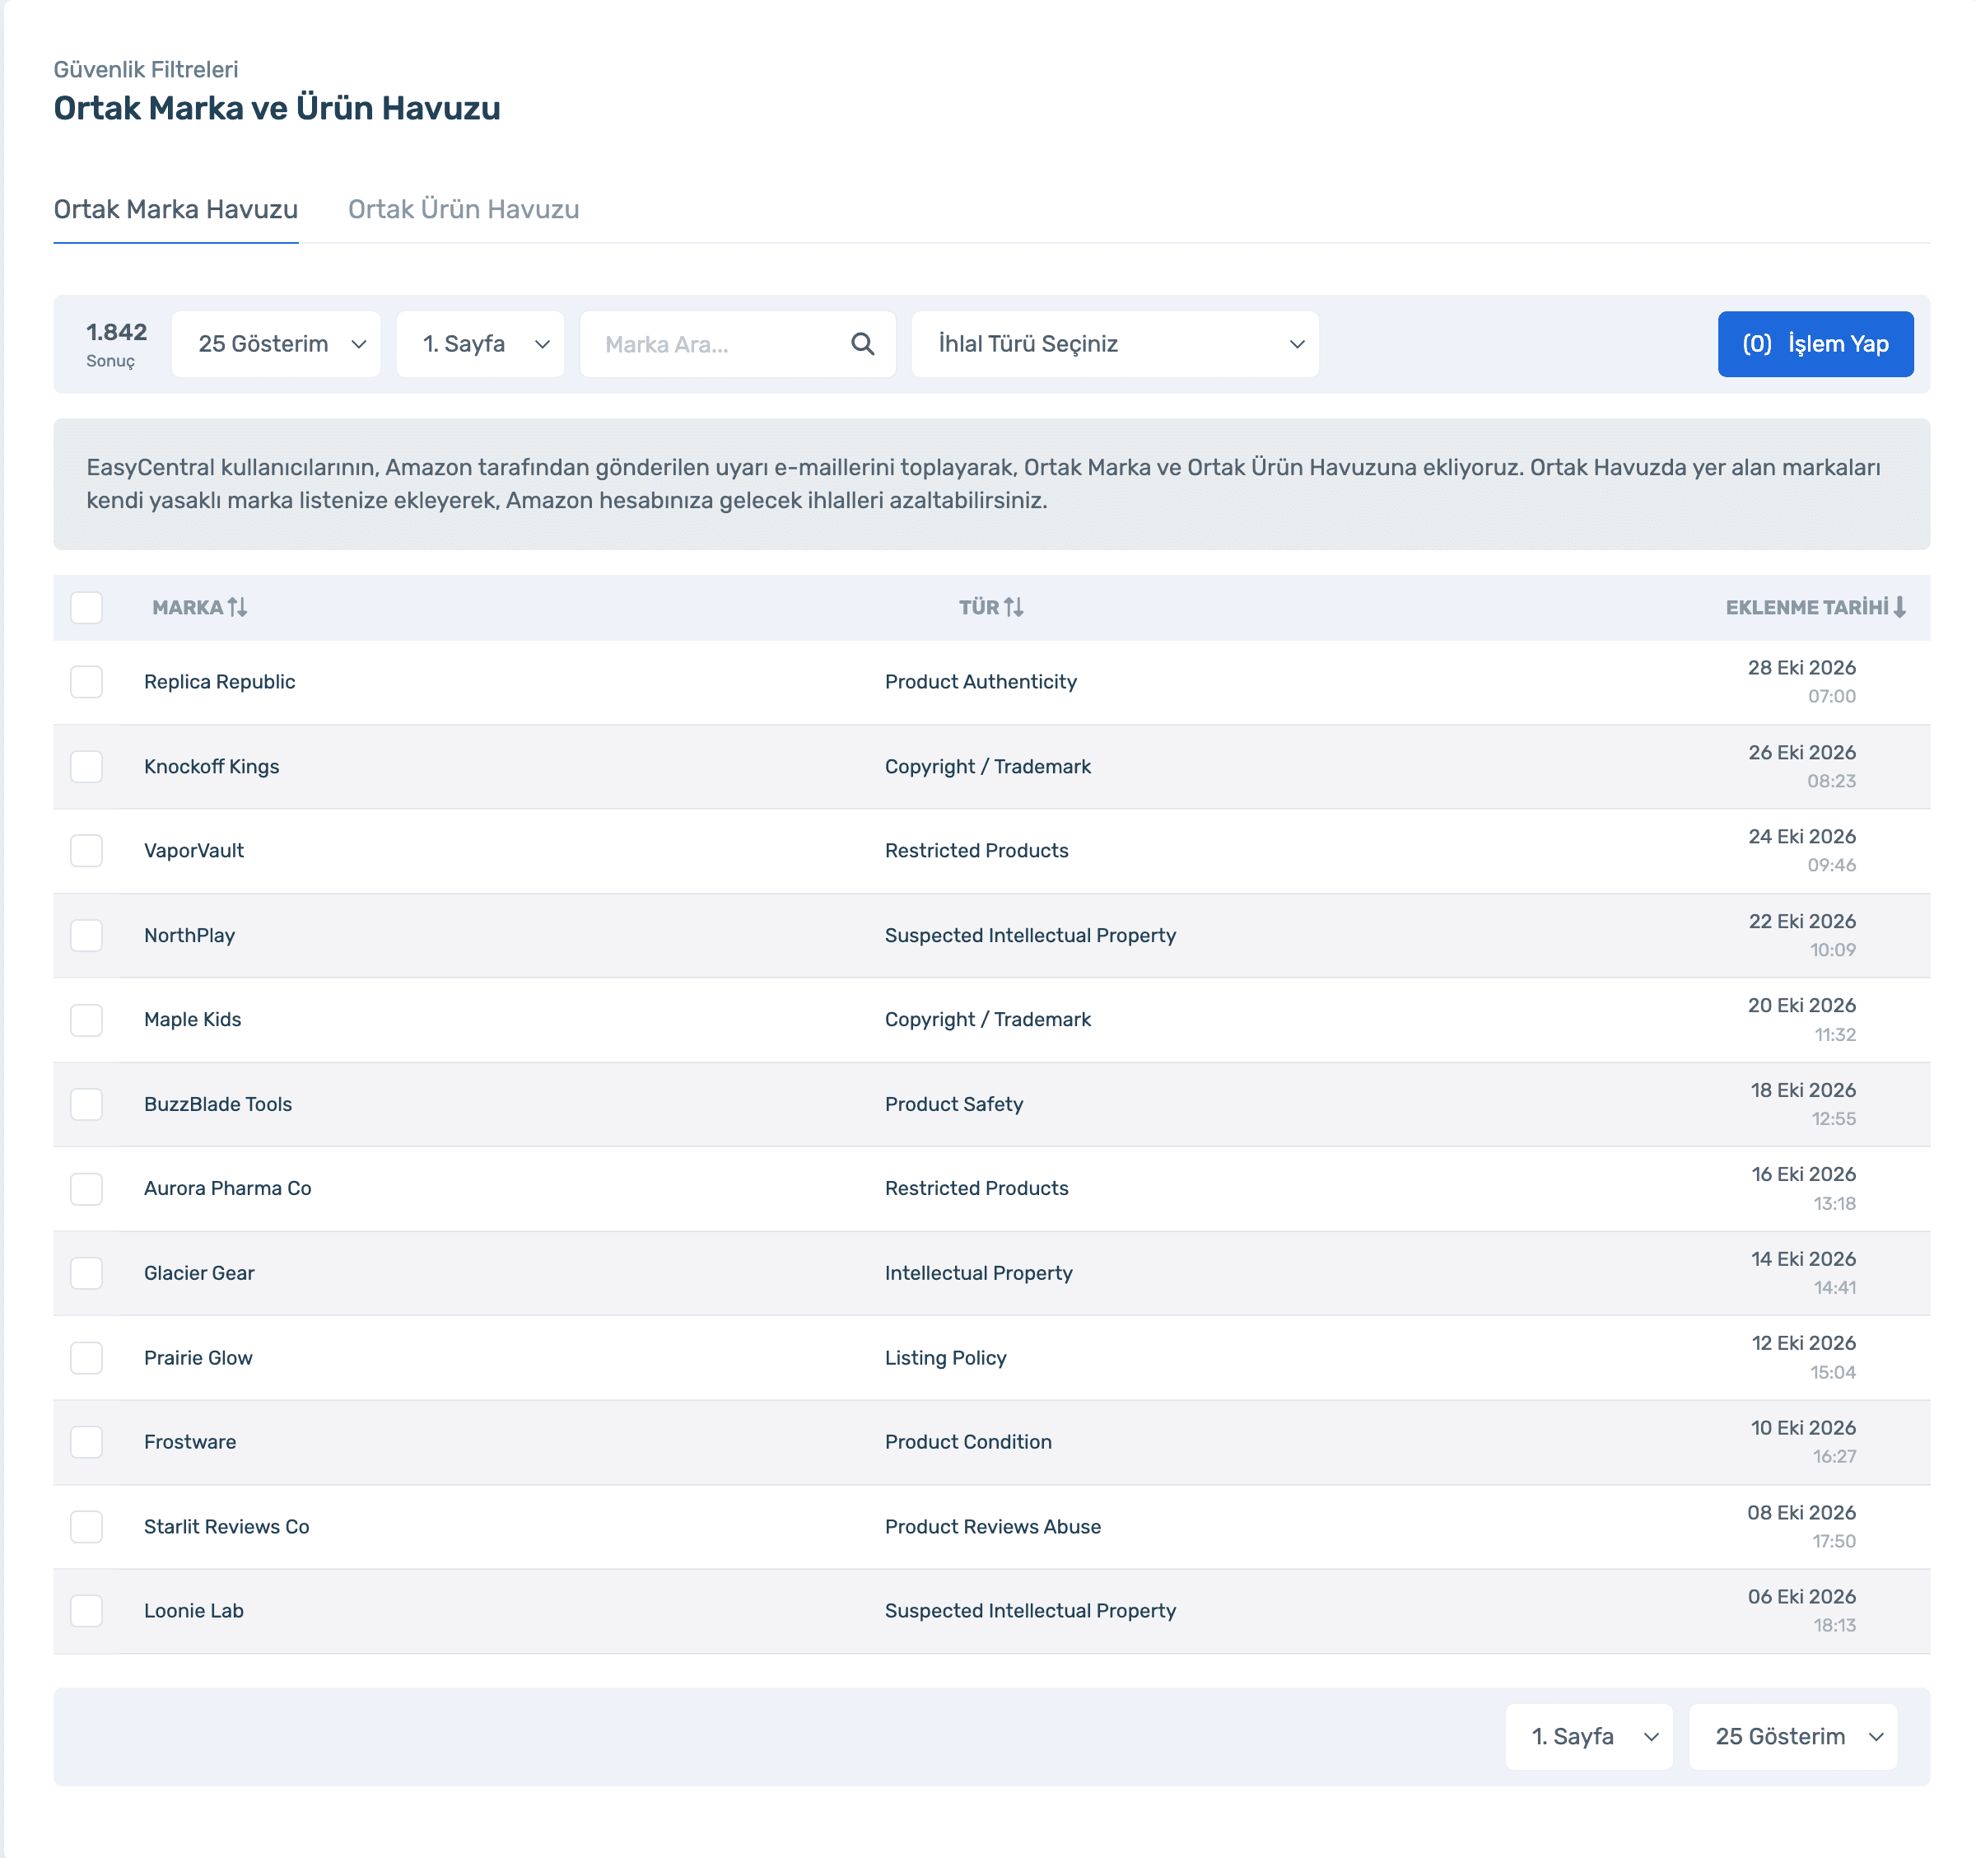Click Güvenlik Filtreleri breadcrumb text
The height and width of the screenshot is (1858, 1976).
coord(146,69)
